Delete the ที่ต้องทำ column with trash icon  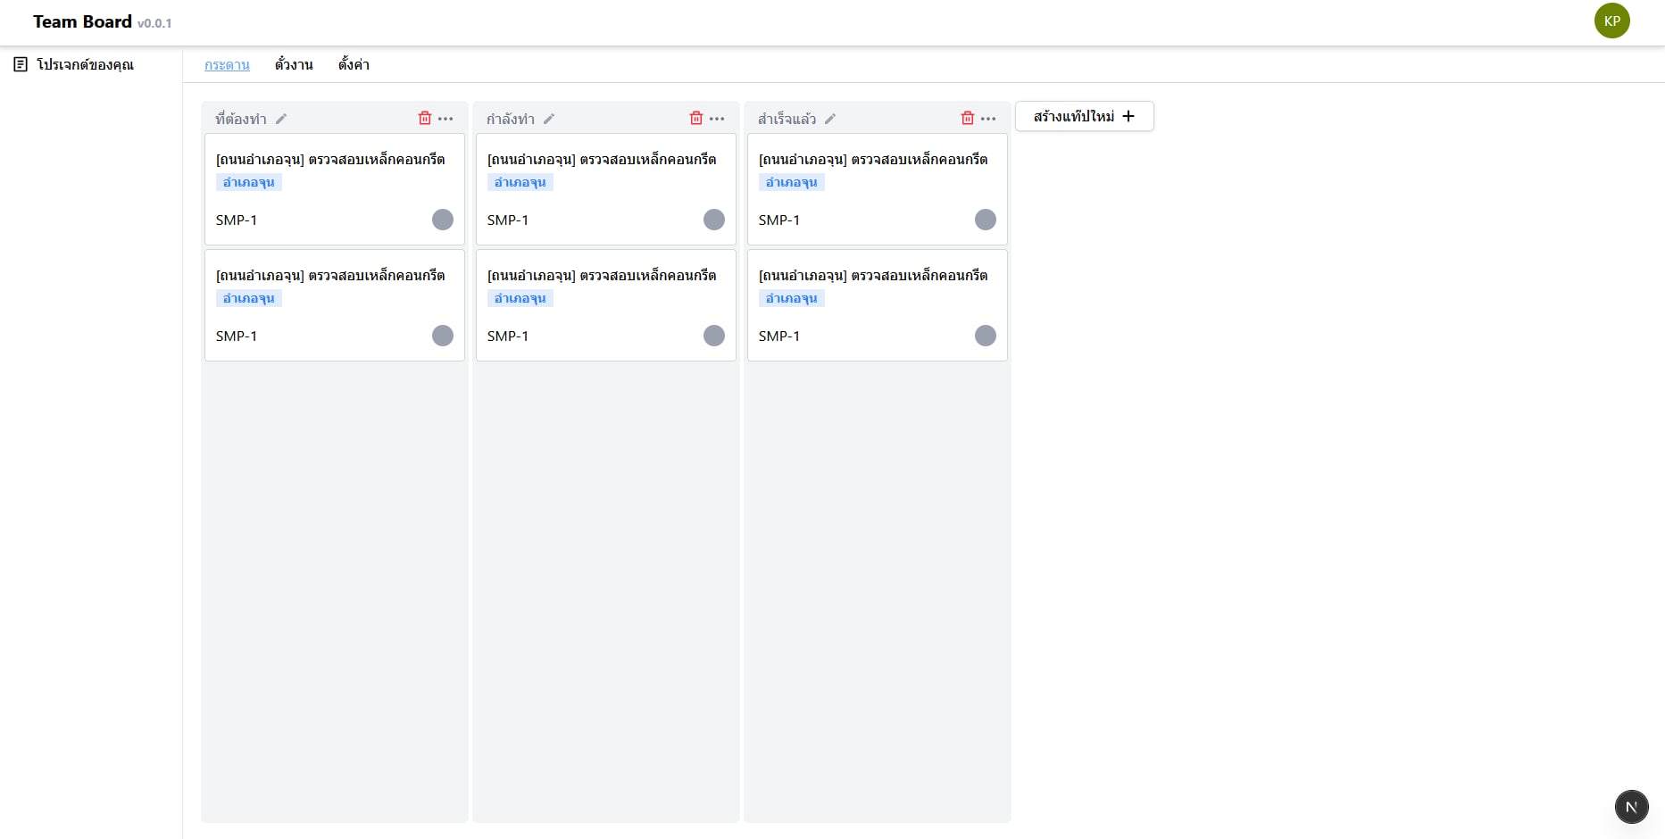pos(425,118)
